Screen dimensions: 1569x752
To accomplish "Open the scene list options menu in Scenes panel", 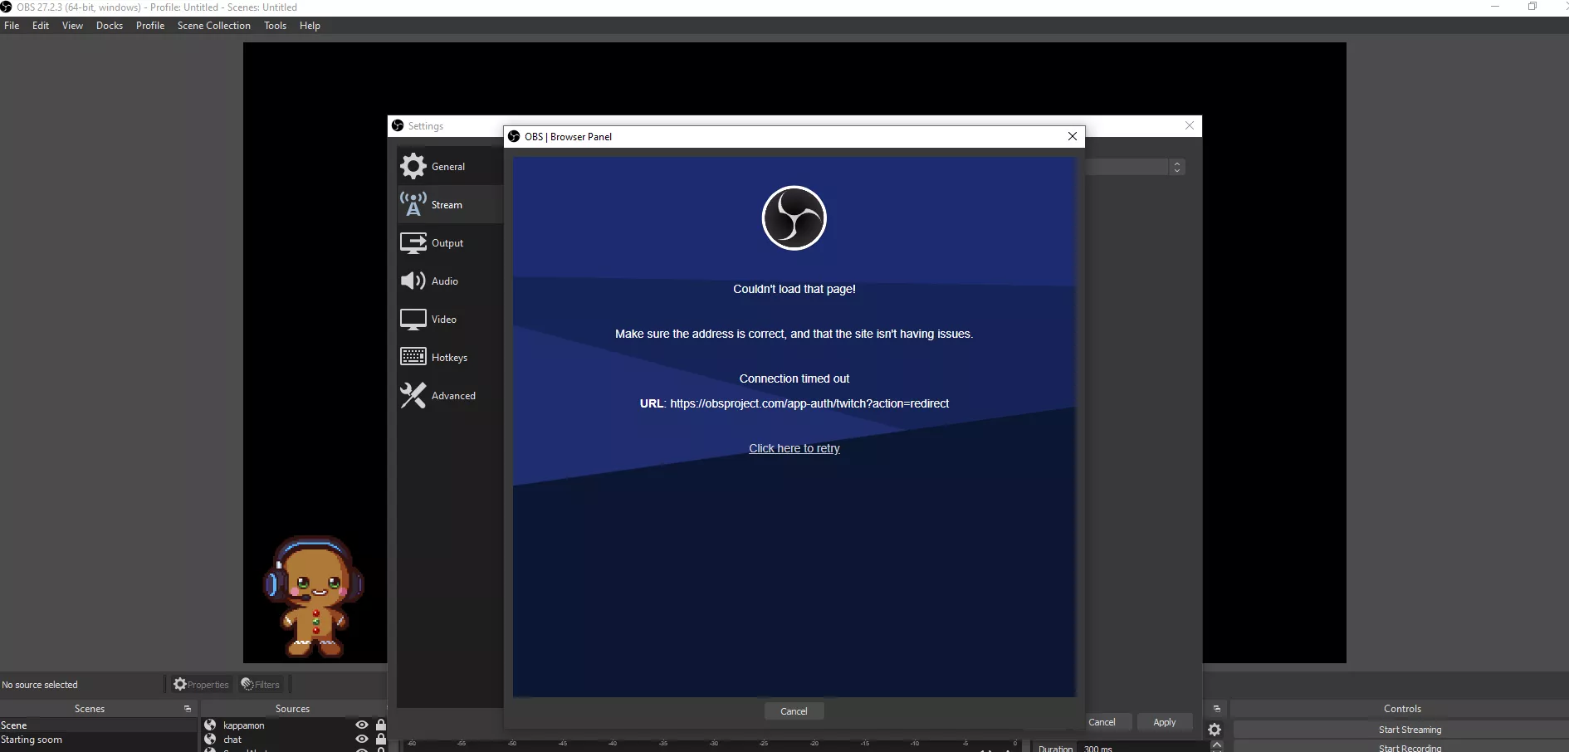I will 188,708.
